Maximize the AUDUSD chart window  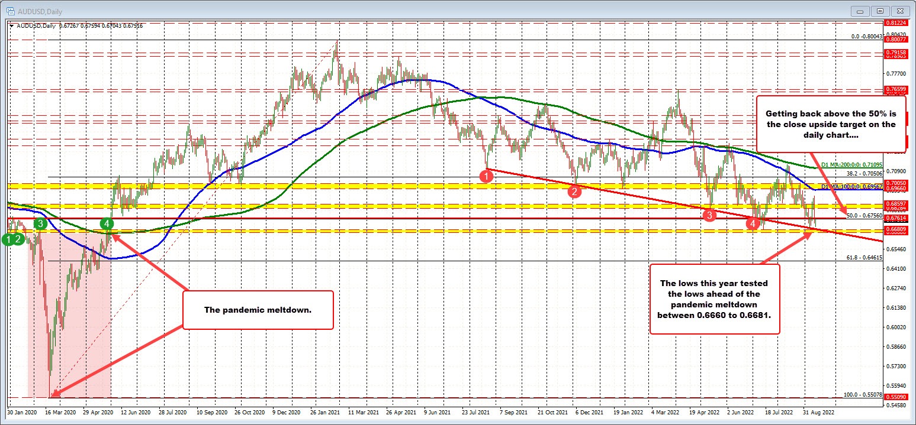tap(880, 11)
